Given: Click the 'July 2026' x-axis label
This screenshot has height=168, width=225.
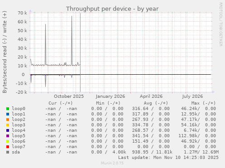Looking at the screenshot, I should point(192,96).
